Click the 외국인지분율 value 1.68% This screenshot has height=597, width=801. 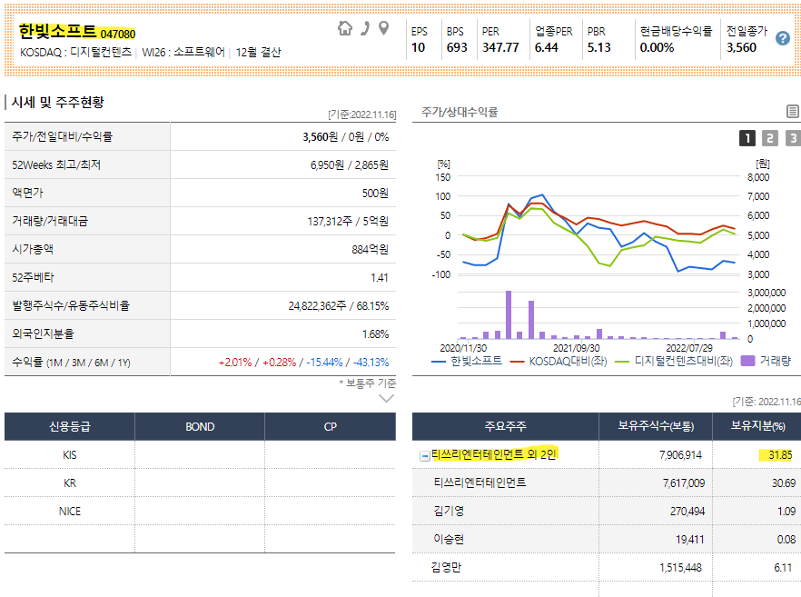[x=375, y=333]
